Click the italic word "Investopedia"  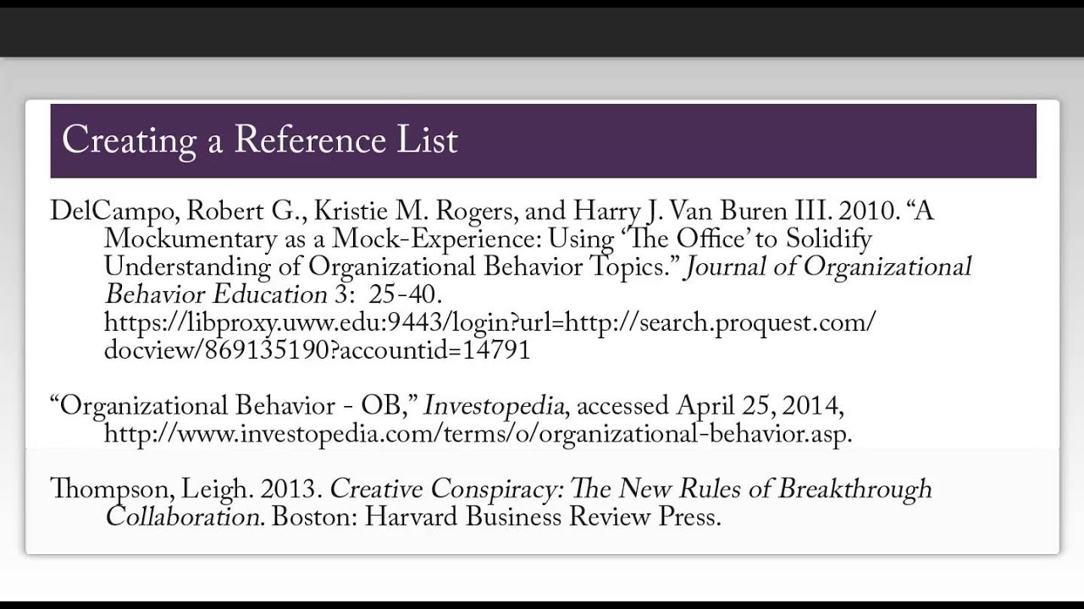pyautogui.click(x=494, y=406)
